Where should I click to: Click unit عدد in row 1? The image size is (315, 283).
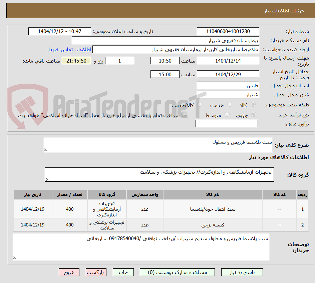point(145,209)
